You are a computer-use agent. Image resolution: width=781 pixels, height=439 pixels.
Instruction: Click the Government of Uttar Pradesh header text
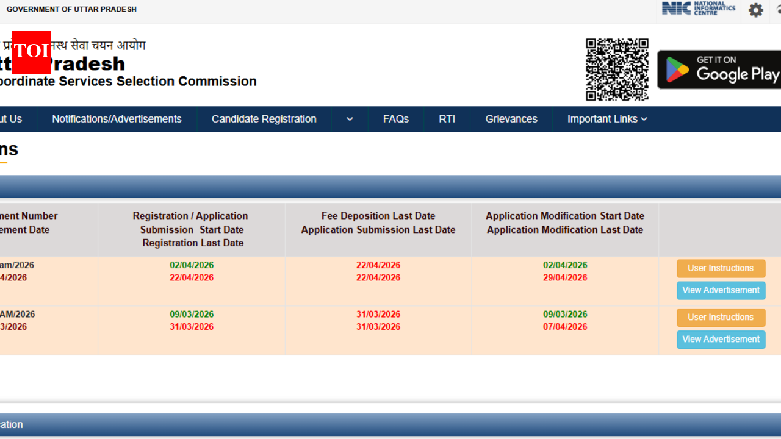71,9
